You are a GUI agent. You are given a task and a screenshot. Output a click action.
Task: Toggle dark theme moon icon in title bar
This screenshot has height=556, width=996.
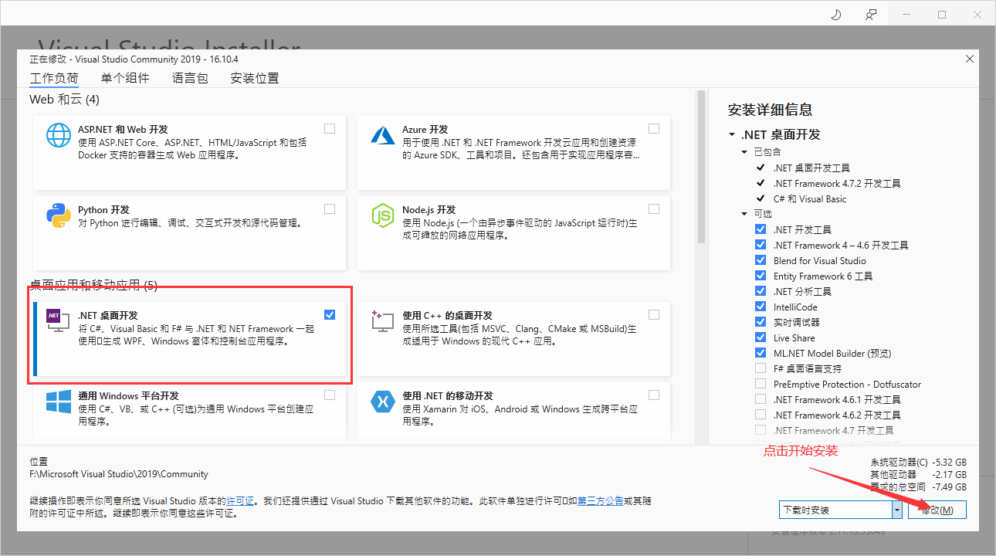[x=835, y=15]
